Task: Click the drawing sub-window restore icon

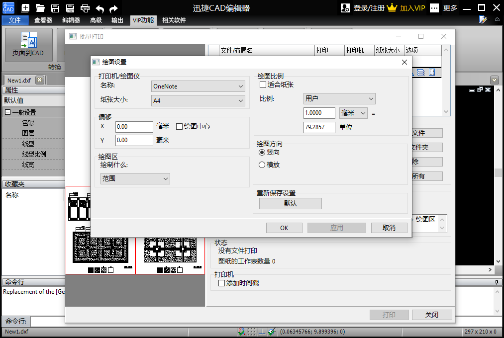Action: [480, 89]
